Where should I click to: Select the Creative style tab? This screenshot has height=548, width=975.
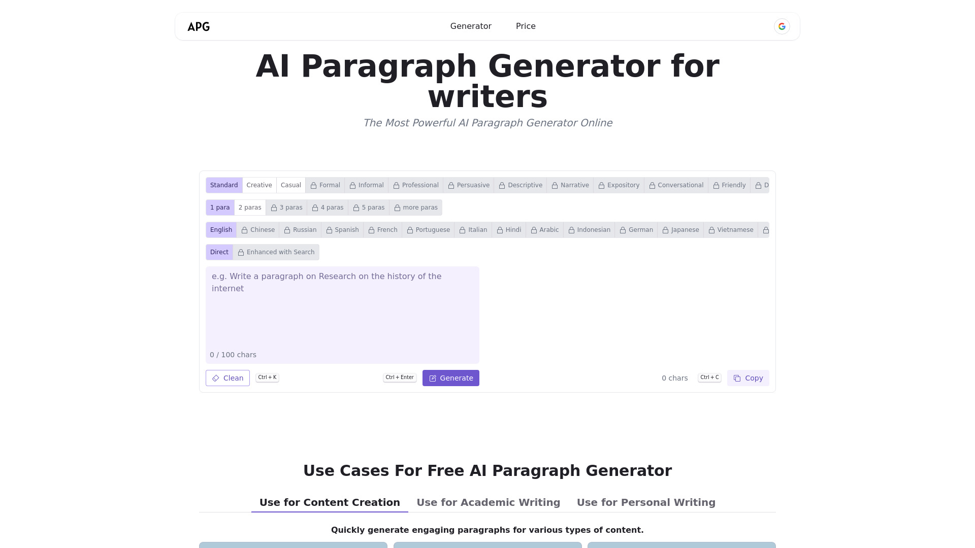coord(258,185)
